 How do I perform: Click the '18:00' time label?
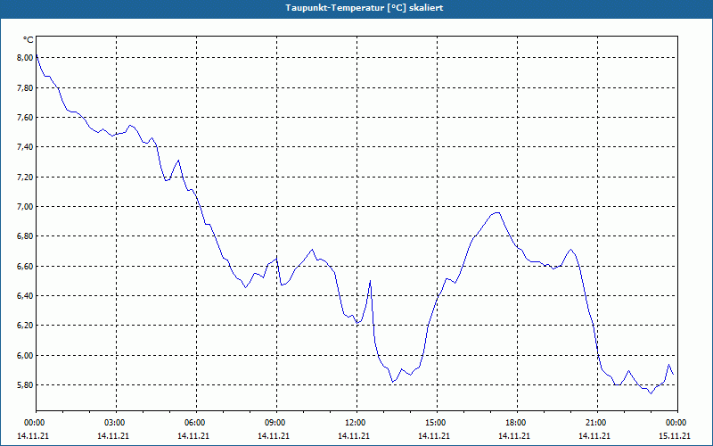[517, 423]
